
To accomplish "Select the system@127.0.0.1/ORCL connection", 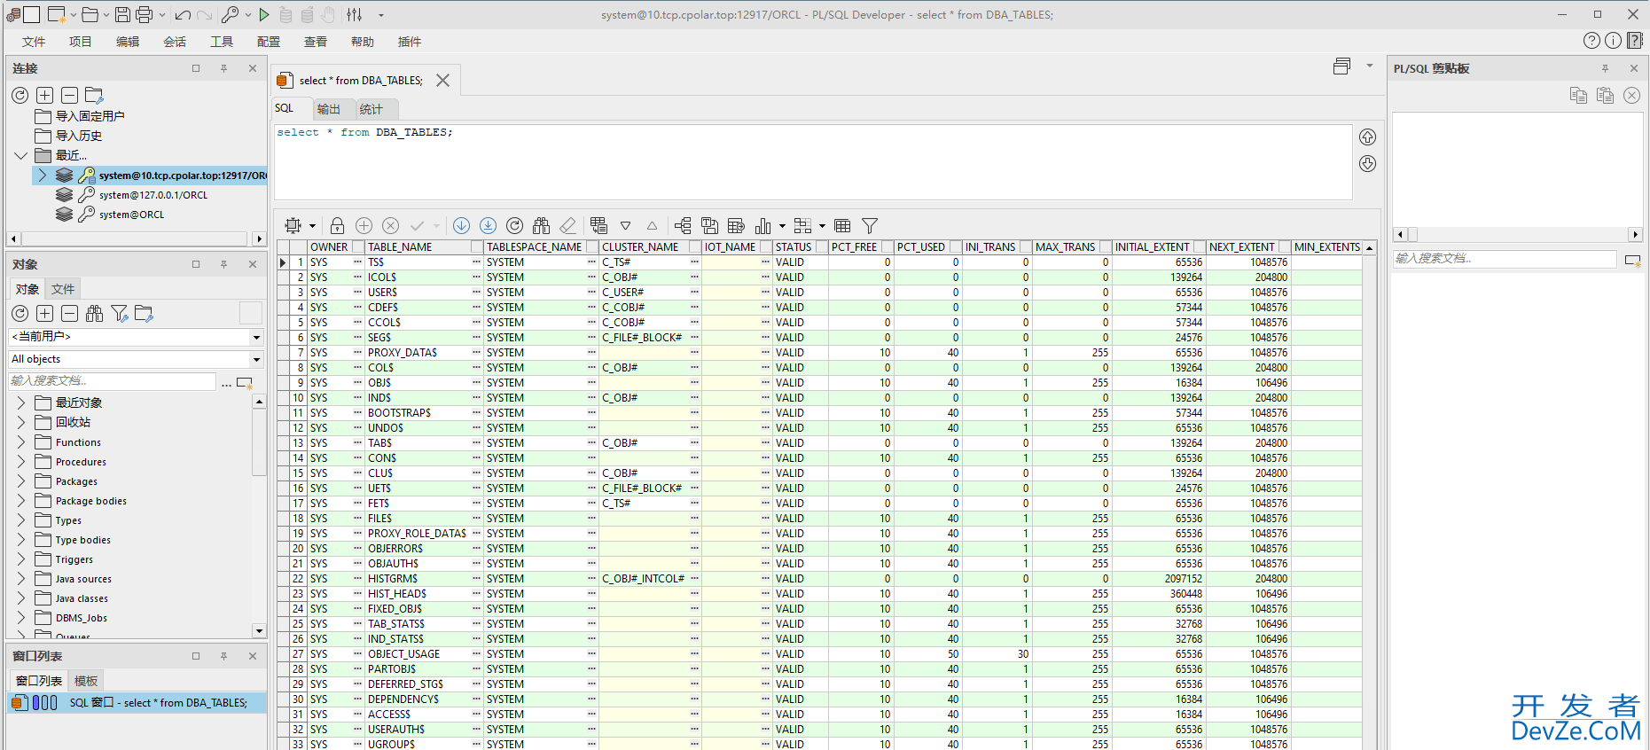I will [153, 195].
